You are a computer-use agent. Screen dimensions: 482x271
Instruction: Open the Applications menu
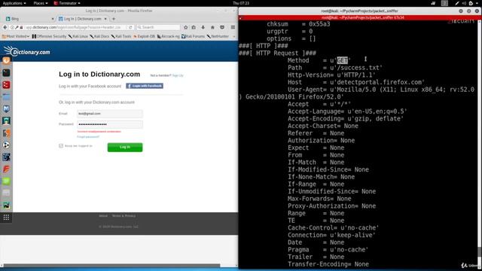click(x=14, y=3)
